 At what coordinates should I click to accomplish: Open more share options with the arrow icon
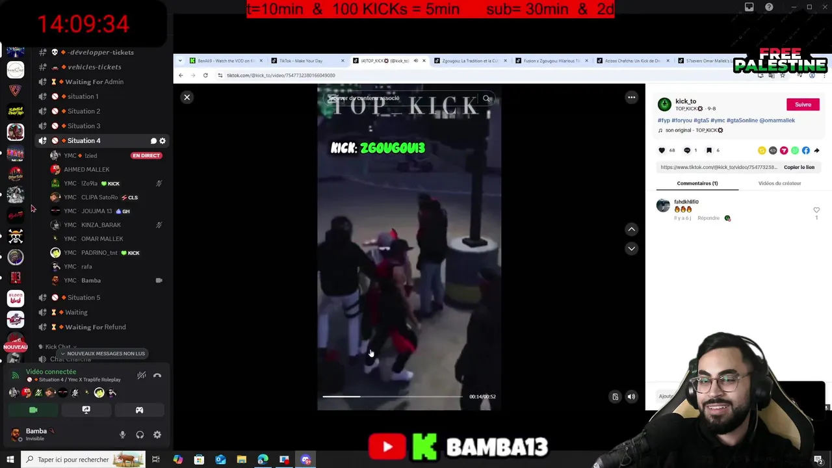817,150
